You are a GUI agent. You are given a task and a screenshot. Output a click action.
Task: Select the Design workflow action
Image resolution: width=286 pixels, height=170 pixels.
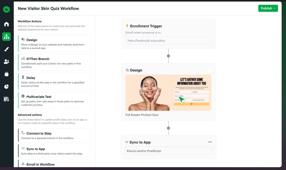pyautogui.click(x=54, y=42)
